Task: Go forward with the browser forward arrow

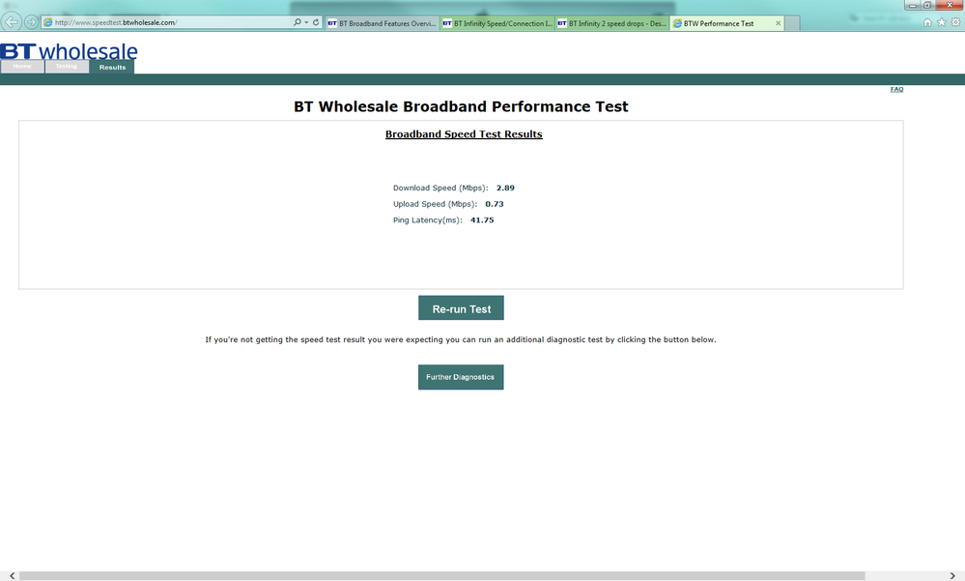Action: tap(31, 22)
